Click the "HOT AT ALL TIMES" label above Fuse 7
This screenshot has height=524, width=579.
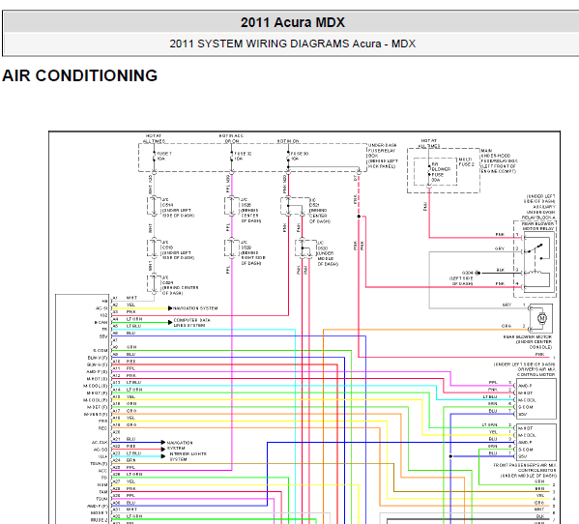click(154, 138)
